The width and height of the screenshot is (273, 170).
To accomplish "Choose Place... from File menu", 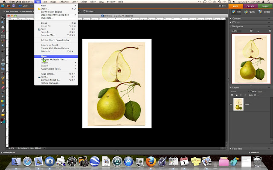I will tap(56, 57).
